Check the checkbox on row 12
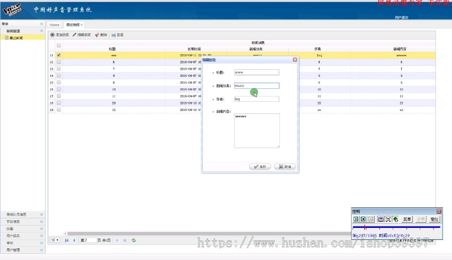Screen dimensions: 452x260 coord(59,62)
